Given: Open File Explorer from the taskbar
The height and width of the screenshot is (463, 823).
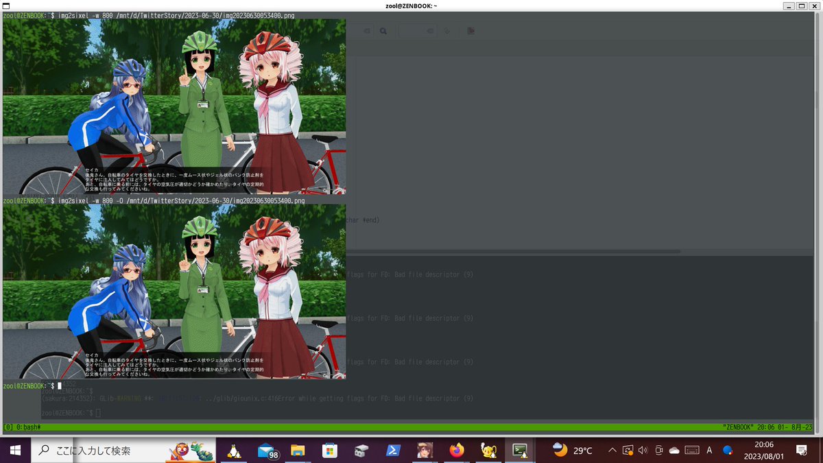Looking at the screenshot, I should coord(298,451).
